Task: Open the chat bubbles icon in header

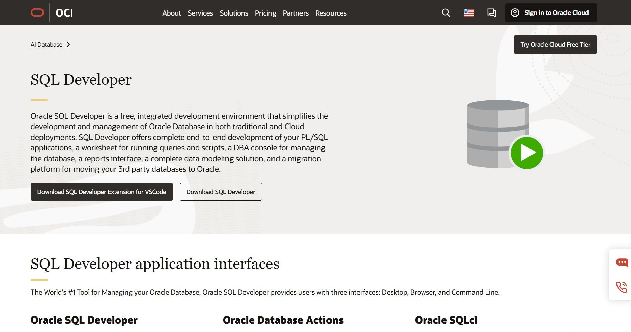Action: [491, 13]
